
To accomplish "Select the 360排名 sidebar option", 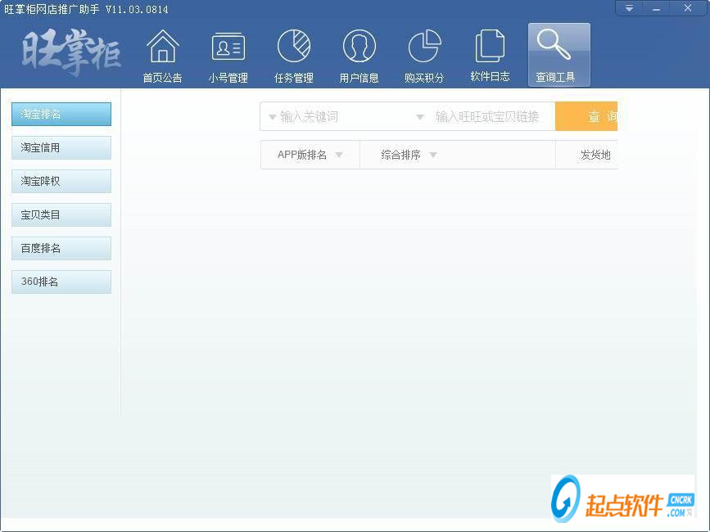I will [x=61, y=281].
